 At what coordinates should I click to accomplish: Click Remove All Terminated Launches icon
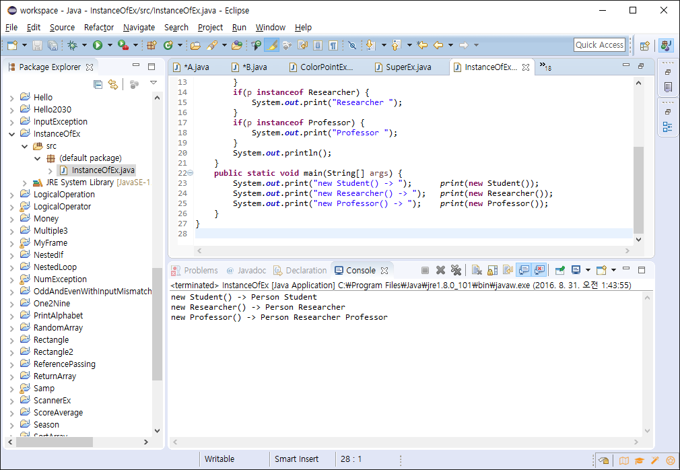click(456, 271)
